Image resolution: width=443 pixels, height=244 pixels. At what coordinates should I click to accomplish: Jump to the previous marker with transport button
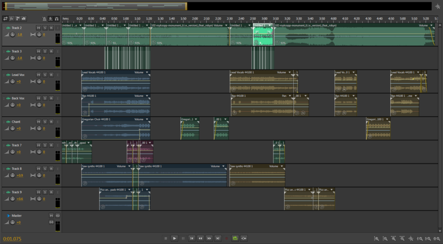(x=192, y=238)
